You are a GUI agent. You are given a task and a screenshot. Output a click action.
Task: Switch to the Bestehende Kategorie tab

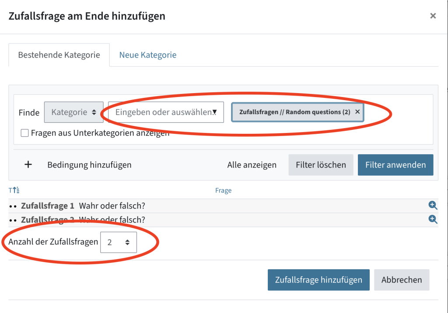(x=59, y=55)
